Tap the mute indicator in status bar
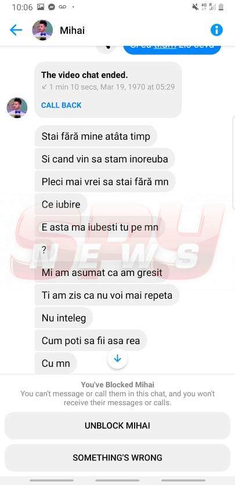The height and width of the screenshot is (485, 235). tap(195, 7)
